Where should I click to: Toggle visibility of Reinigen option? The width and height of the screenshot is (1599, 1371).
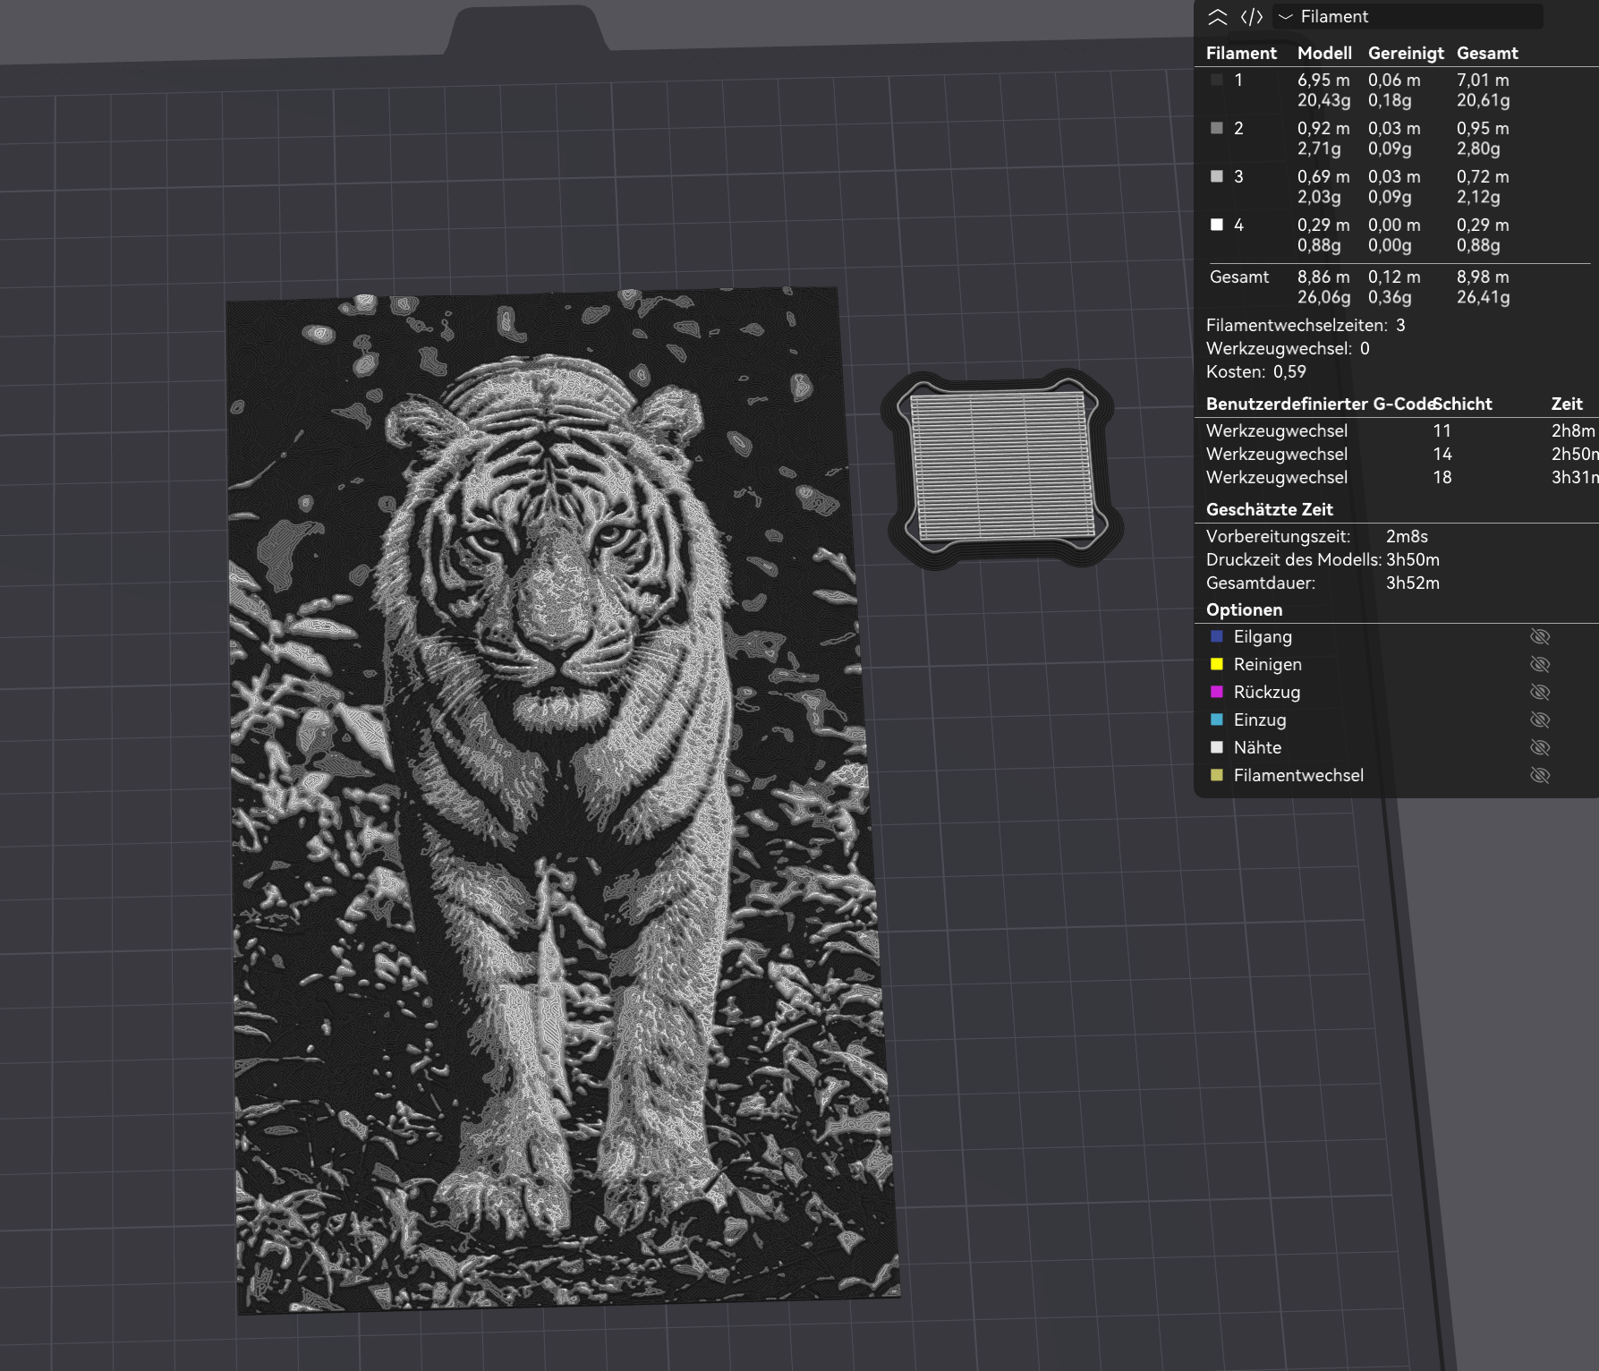(1540, 665)
